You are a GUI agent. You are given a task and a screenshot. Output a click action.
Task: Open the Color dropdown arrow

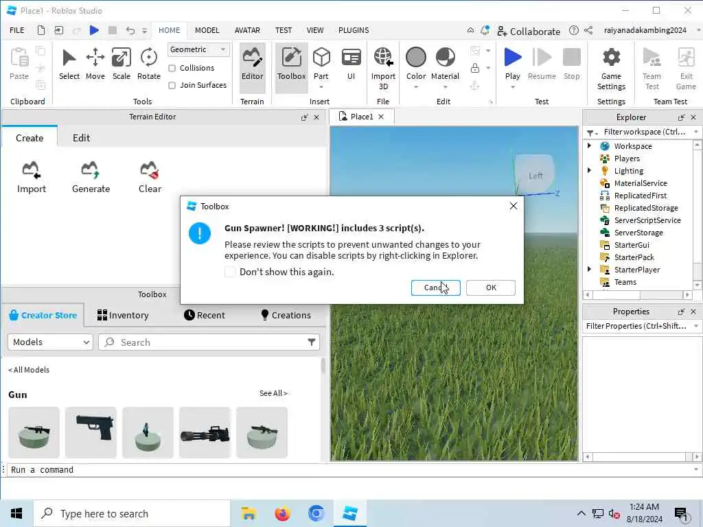click(x=415, y=87)
